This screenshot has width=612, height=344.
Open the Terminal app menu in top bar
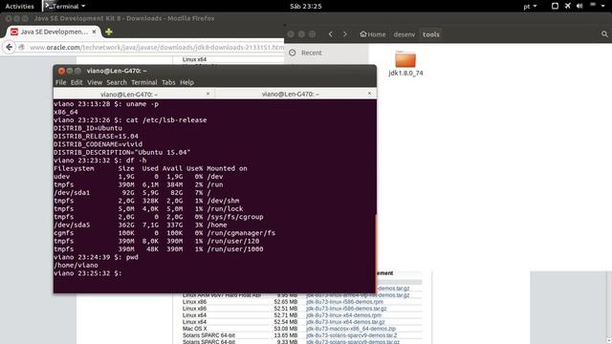point(65,7)
